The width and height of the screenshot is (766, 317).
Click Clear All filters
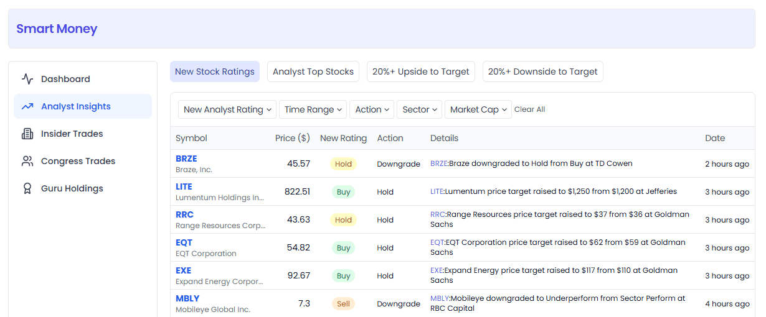(529, 109)
